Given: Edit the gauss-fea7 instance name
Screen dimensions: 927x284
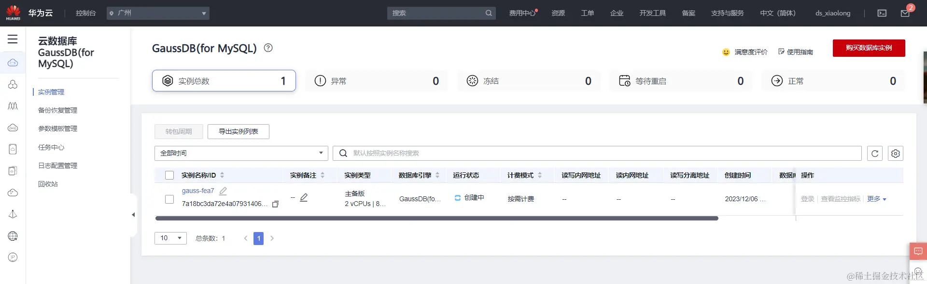Looking at the screenshot, I should pyautogui.click(x=223, y=191).
